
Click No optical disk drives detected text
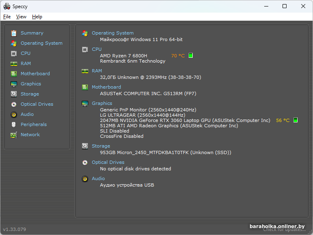tap(135, 169)
